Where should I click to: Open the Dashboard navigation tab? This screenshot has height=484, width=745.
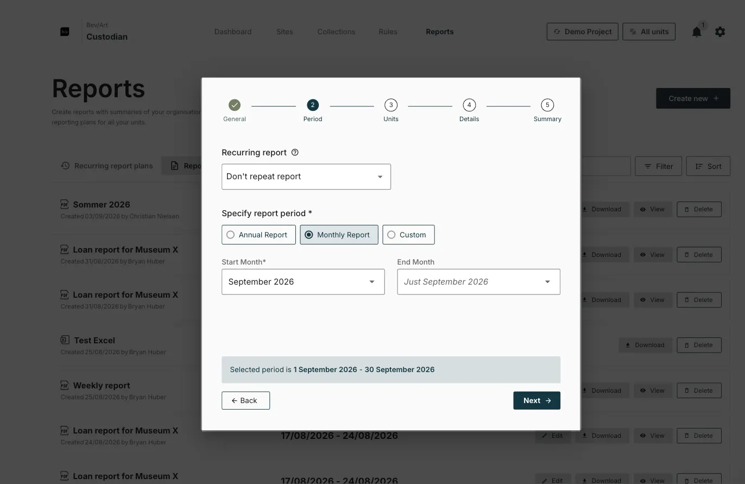point(233,32)
